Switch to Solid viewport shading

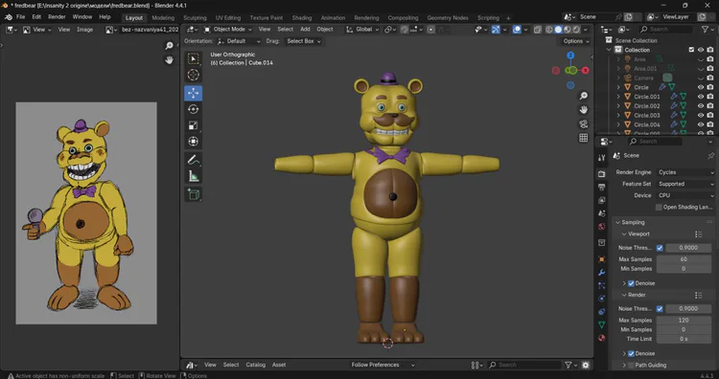[558, 30]
